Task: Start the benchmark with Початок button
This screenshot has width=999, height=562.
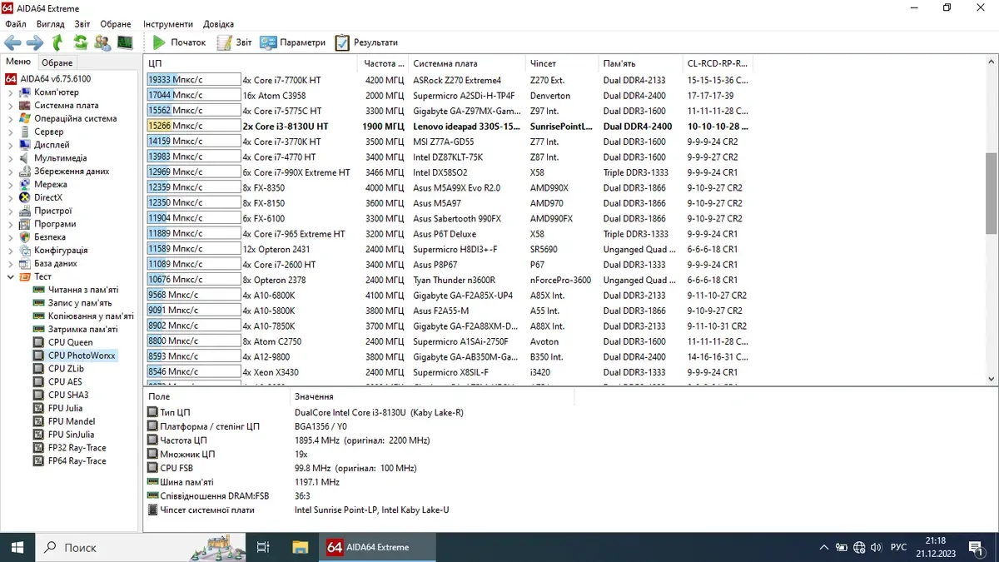Action: [179, 42]
